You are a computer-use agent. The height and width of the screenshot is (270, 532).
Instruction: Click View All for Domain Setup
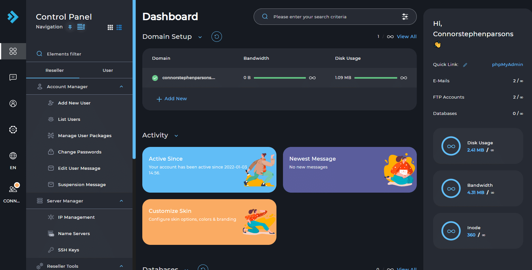tap(407, 37)
